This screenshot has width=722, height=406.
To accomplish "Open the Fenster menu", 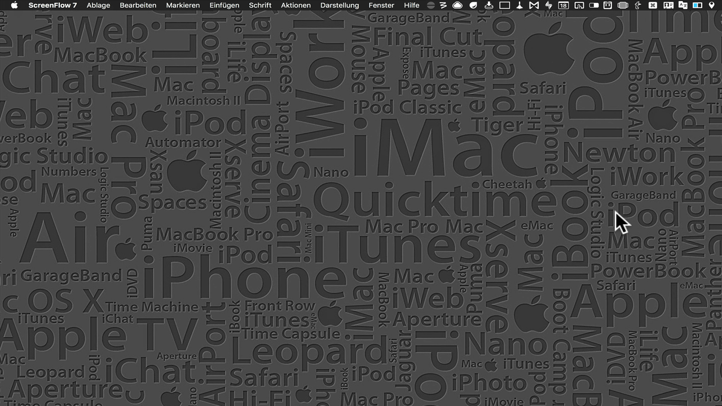I will tap(381, 5).
